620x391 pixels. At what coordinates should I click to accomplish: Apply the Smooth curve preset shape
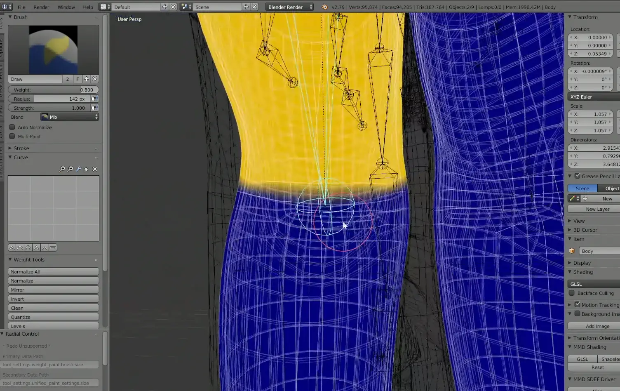12,248
